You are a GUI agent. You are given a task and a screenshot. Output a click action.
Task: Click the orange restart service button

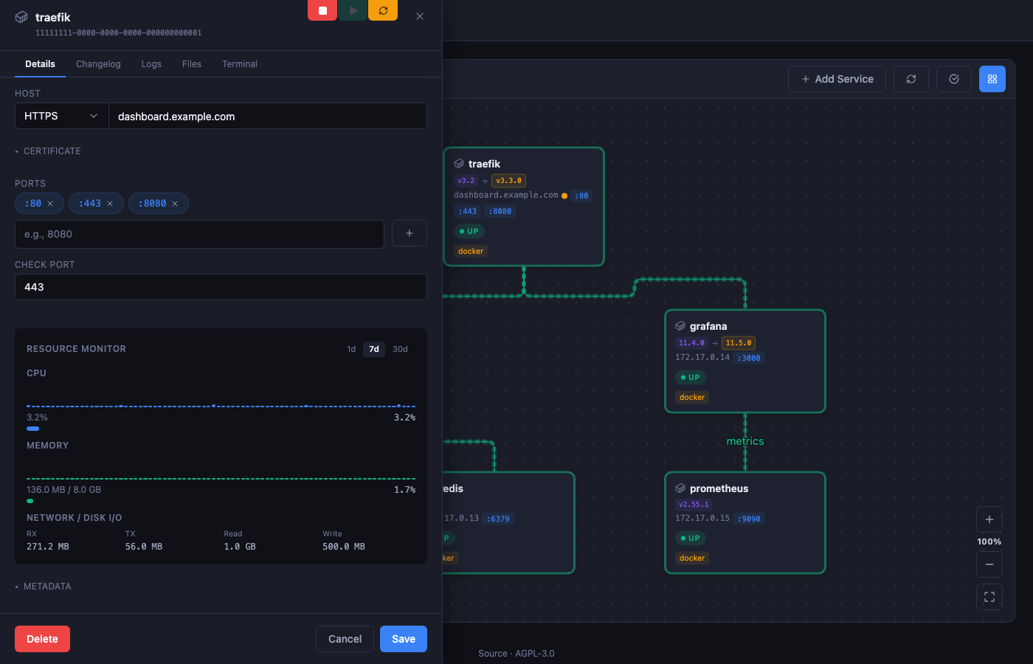(x=383, y=10)
